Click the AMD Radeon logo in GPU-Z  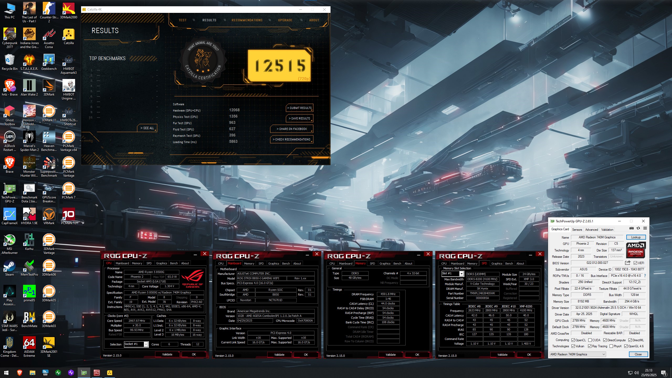pos(636,250)
